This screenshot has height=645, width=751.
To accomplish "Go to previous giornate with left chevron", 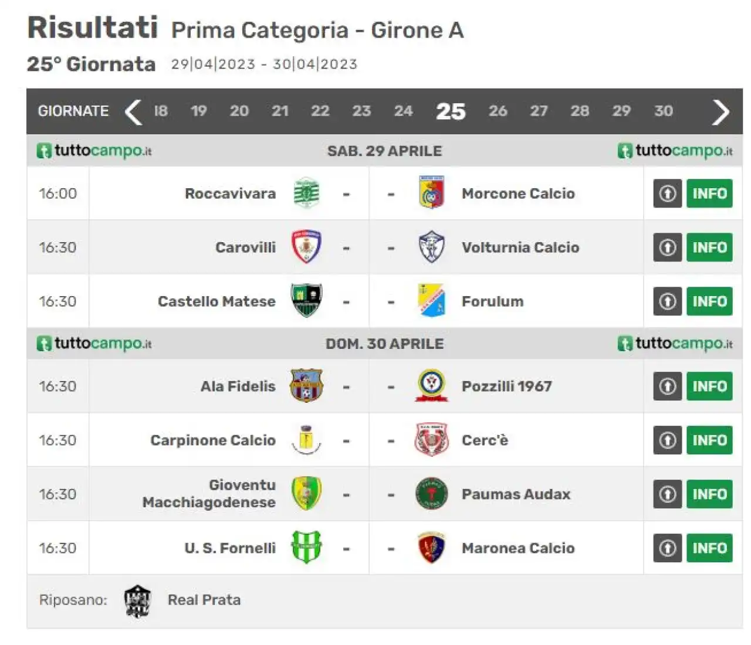I will tap(134, 111).
